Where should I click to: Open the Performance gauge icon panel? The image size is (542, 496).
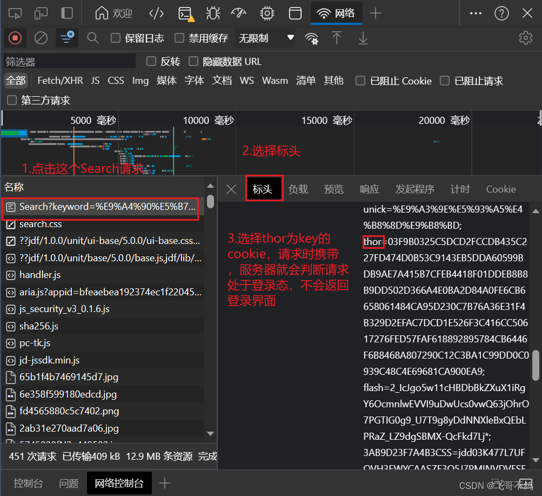(239, 14)
